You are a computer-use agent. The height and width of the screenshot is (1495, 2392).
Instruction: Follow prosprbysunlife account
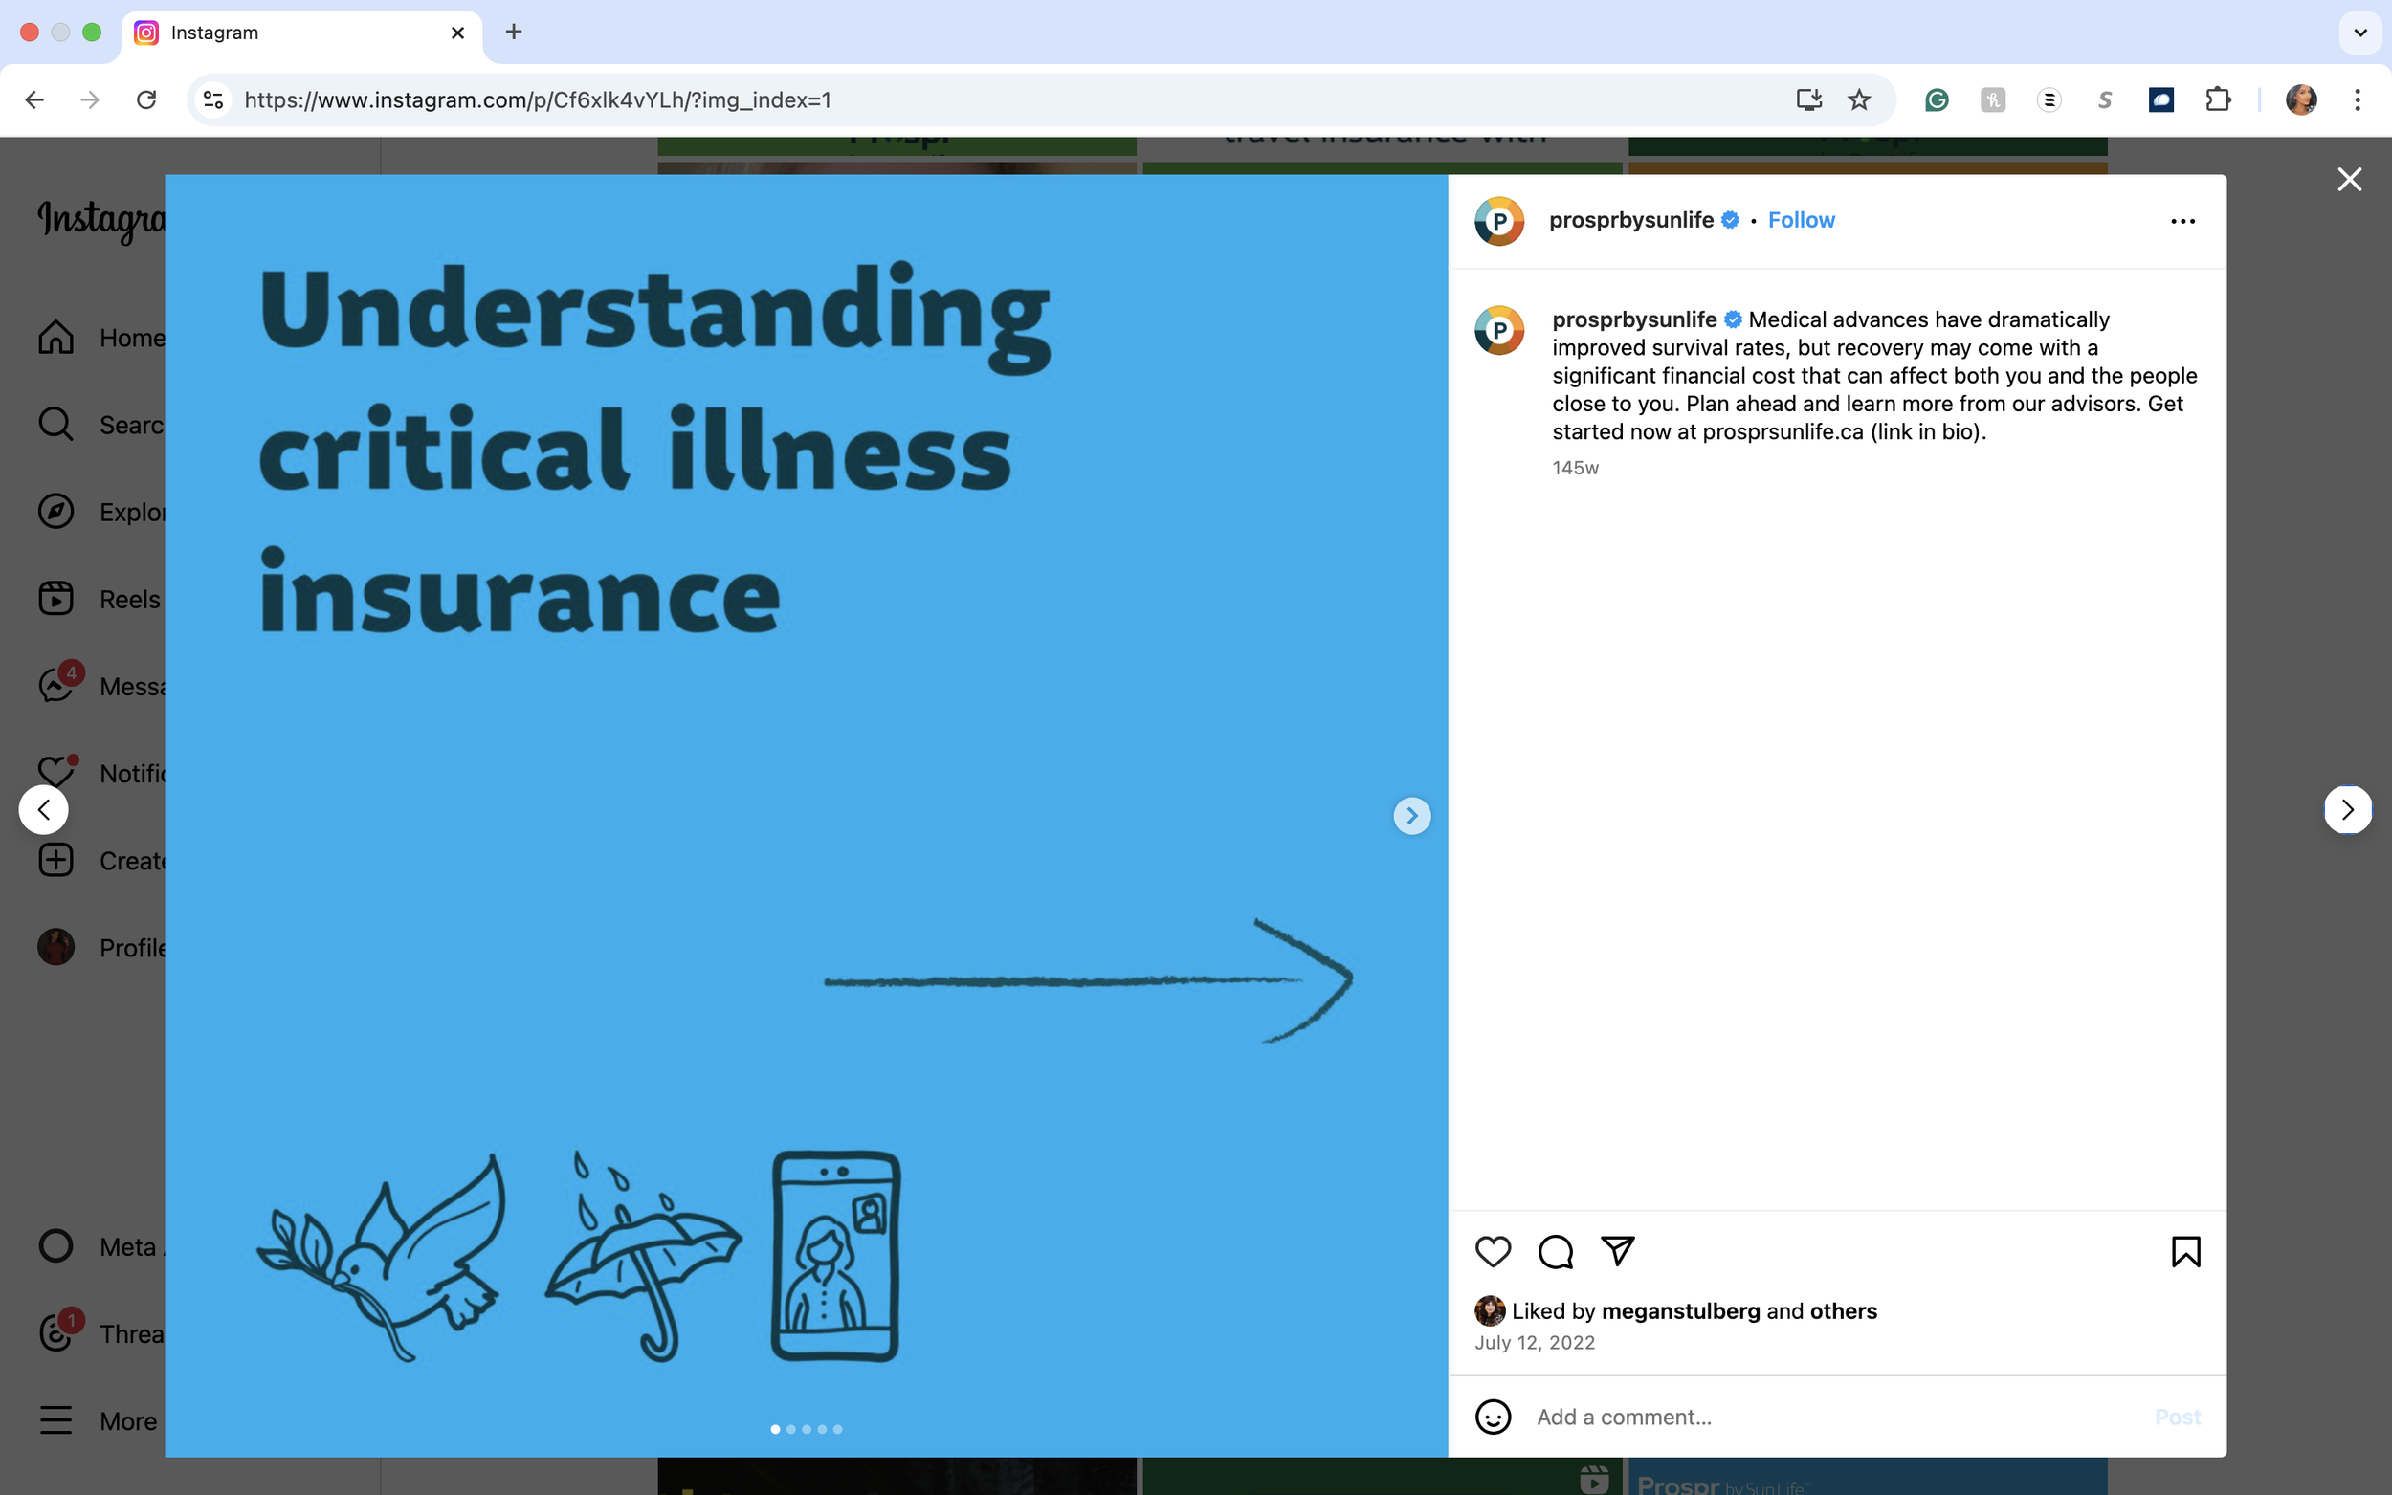pos(1801,221)
